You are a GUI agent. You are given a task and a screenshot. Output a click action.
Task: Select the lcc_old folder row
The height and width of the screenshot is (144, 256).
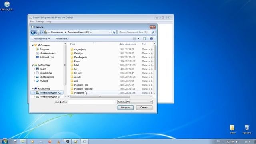[x=111, y=73]
